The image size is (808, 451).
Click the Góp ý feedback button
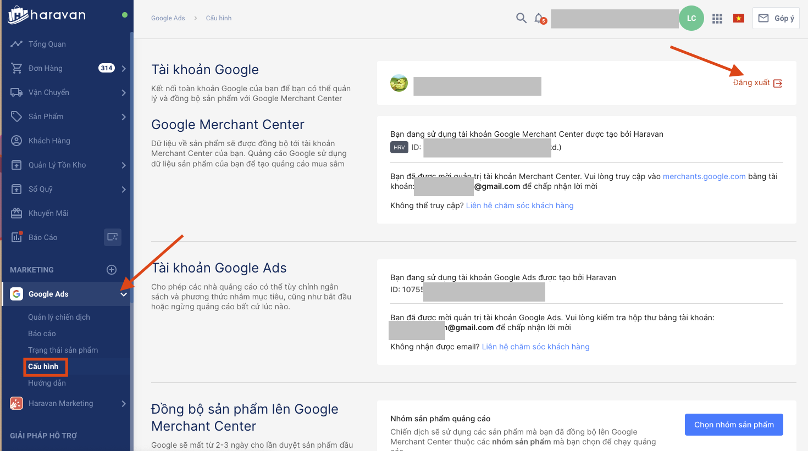click(x=776, y=18)
